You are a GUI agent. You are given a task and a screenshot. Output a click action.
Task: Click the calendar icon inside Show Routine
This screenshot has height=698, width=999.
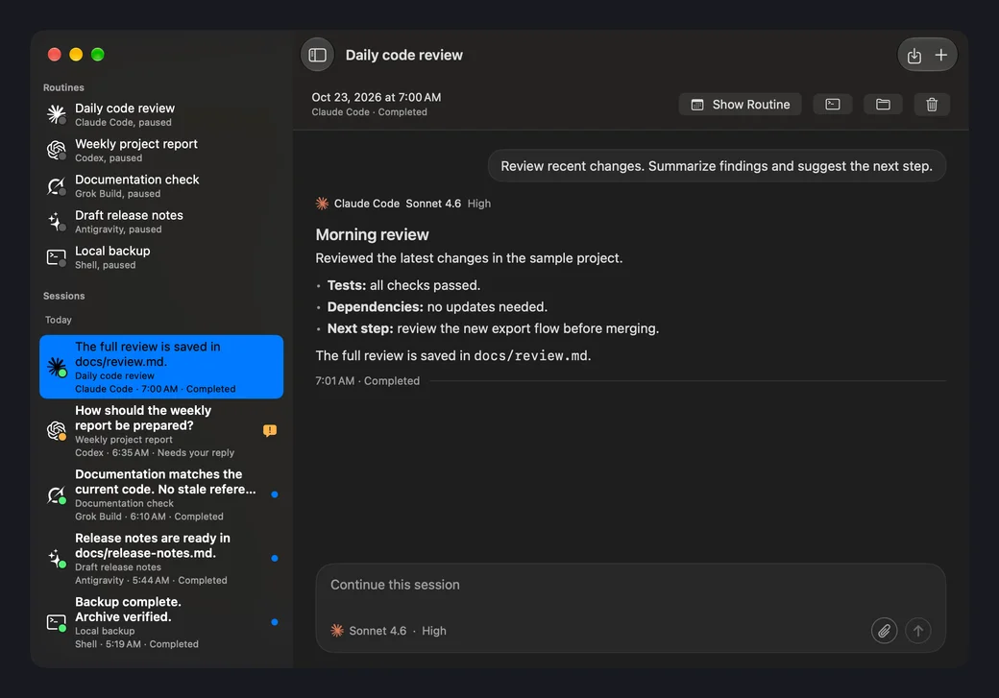697,105
